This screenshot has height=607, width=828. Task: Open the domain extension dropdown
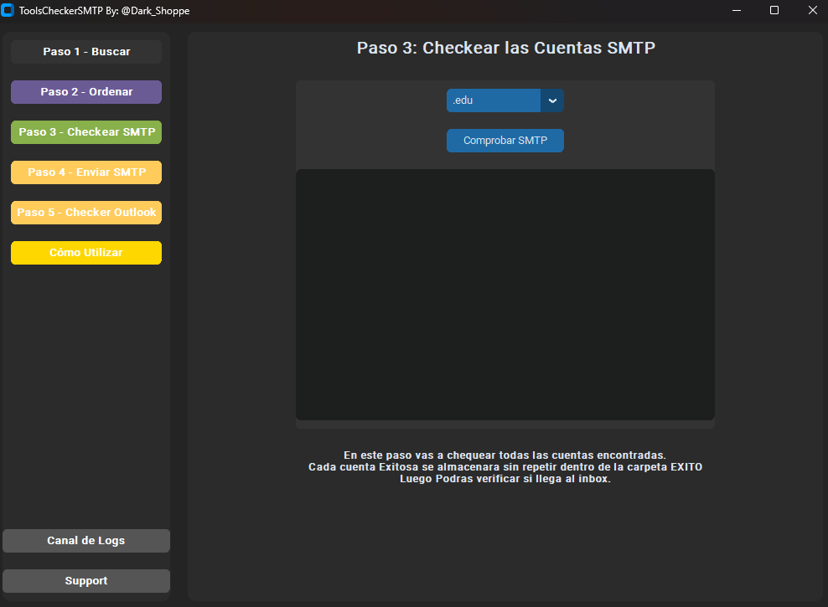click(x=503, y=100)
